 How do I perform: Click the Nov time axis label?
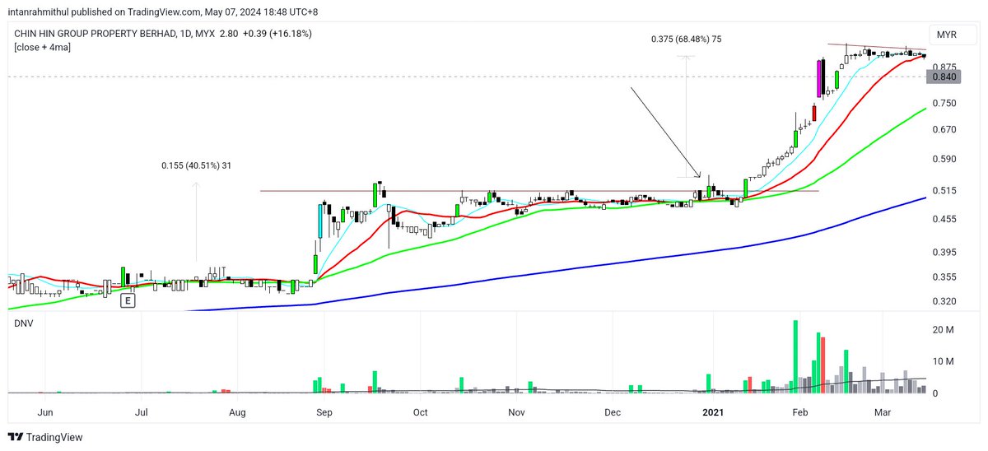(516, 411)
